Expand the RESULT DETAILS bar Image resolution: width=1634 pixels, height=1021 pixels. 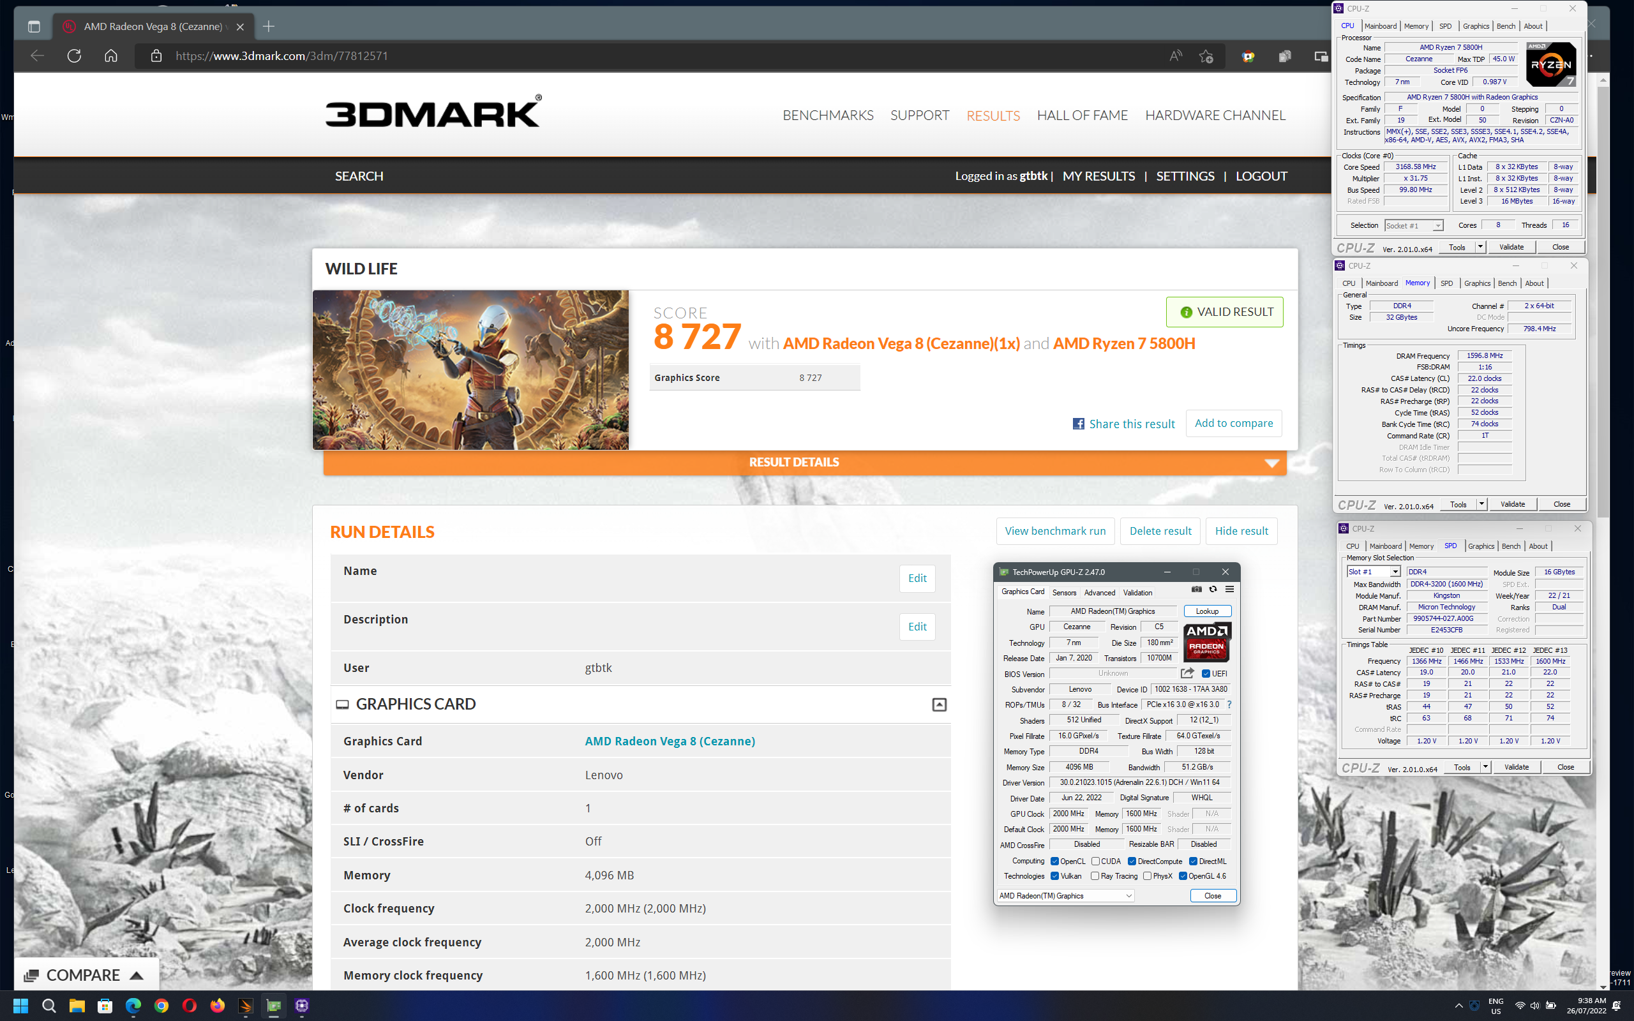click(x=805, y=463)
